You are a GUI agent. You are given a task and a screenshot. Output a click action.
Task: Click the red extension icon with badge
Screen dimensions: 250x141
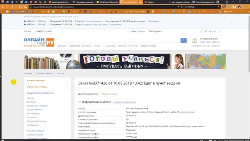[224, 7]
